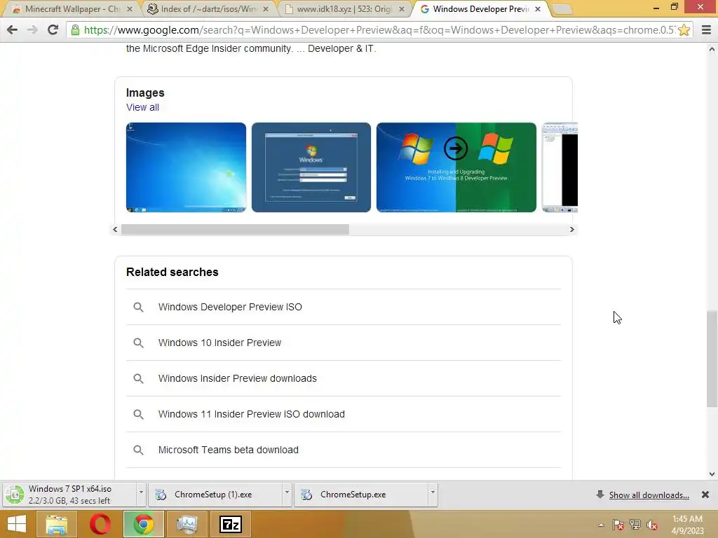Search Windows 11 Insider Preview ISO download
This screenshot has width=718, height=538.
pyautogui.click(x=344, y=414)
